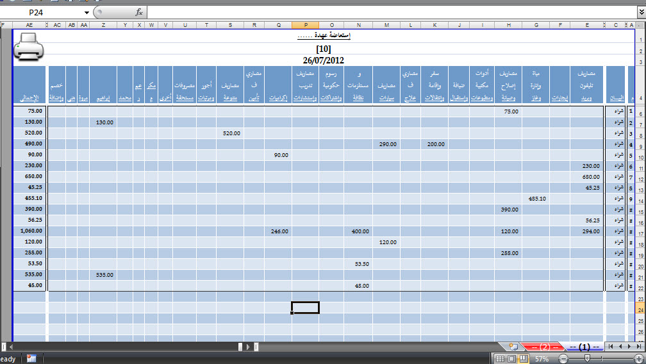Viewport: 646px width, 364px height.
Task: Click the zoom out minus button
Action: [x=563, y=359]
